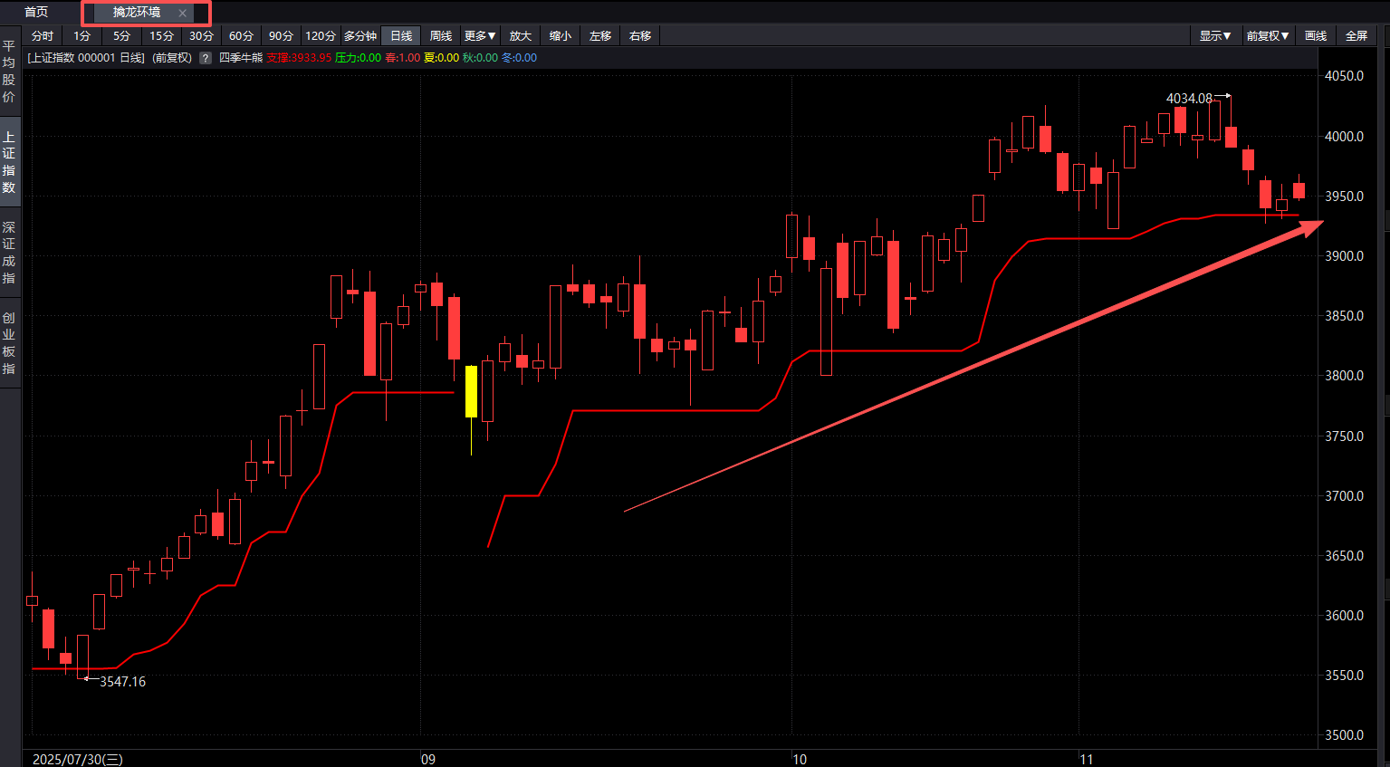The image size is (1390, 767).
Task: Expand the 更多 periods dropdown
Action: 480,36
